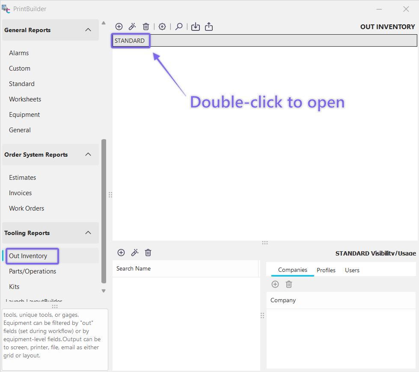Image resolution: width=419 pixels, height=372 pixels.
Task: Click the plus icon above Company list
Action: tap(275, 284)
